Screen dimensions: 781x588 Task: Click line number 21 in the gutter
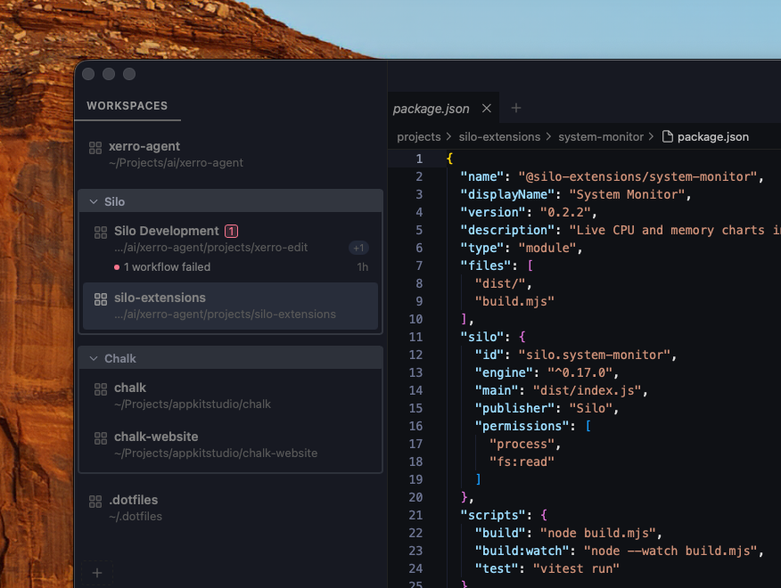tap(415, 515)
